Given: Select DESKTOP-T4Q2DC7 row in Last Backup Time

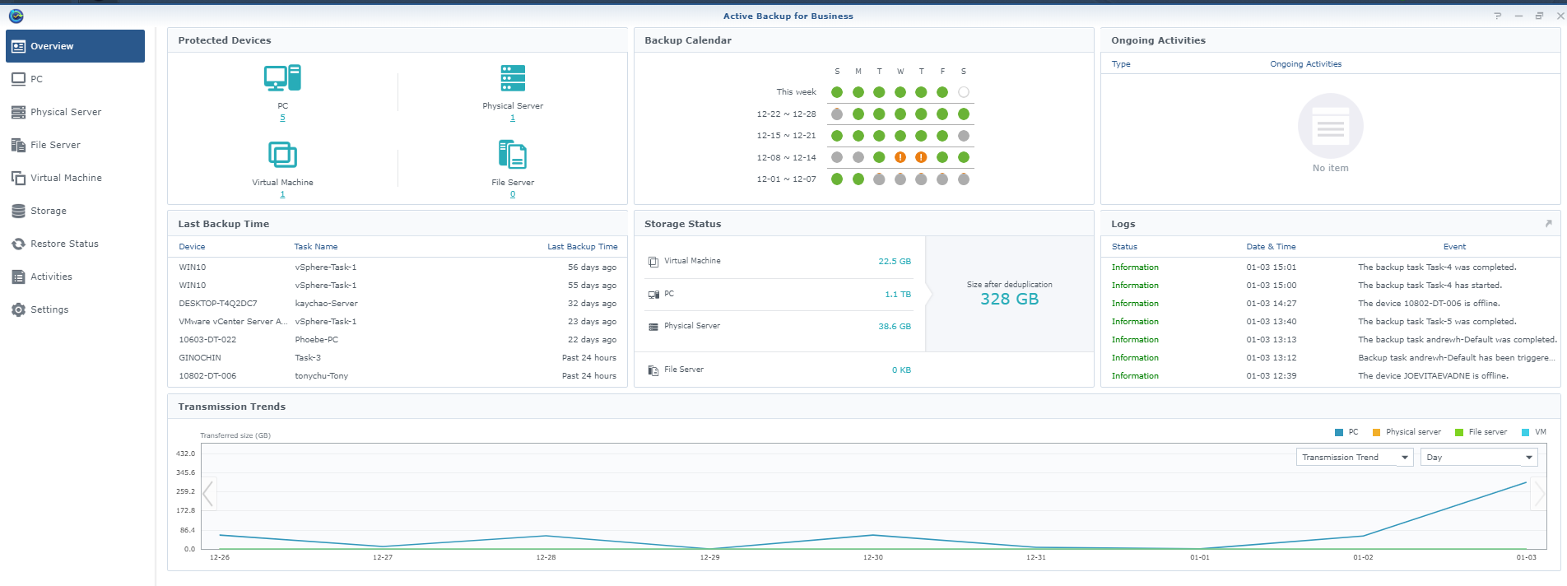Looking at the screenshot, I should (x=398, y=304).
